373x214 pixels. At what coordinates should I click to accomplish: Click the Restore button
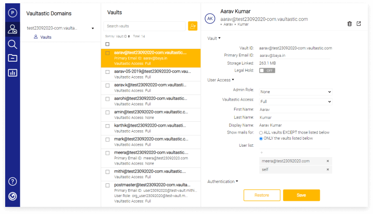tap(262, 195)
